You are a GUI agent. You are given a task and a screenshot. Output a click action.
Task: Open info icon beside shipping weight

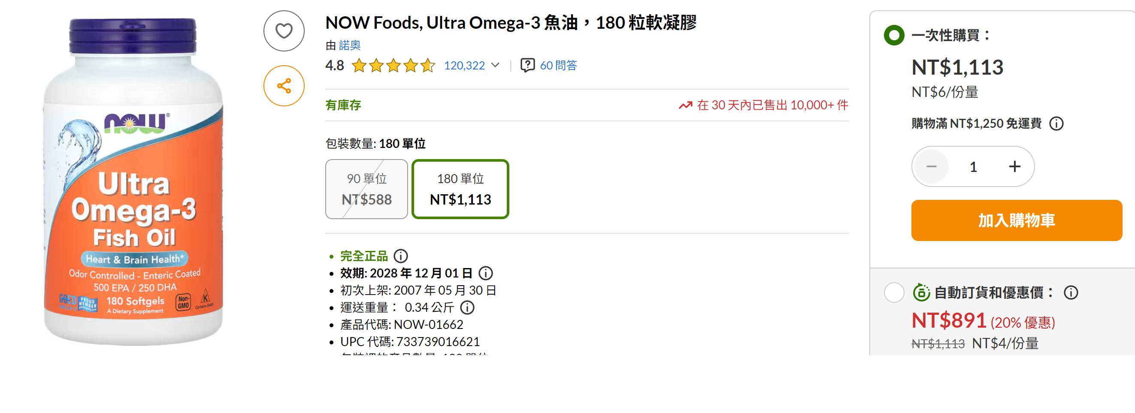coord(467,307)
